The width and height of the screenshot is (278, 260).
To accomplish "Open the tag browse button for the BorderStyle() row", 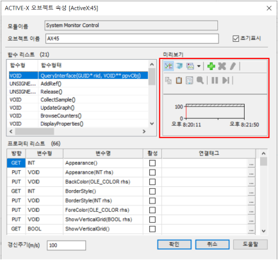I will point(251,191).
